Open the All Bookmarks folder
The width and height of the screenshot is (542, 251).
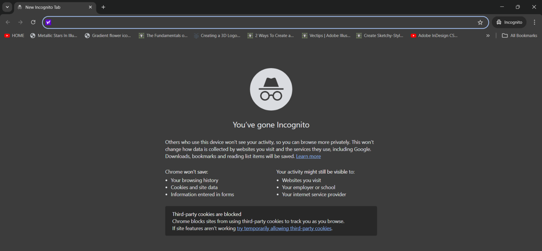click(519, 36)
